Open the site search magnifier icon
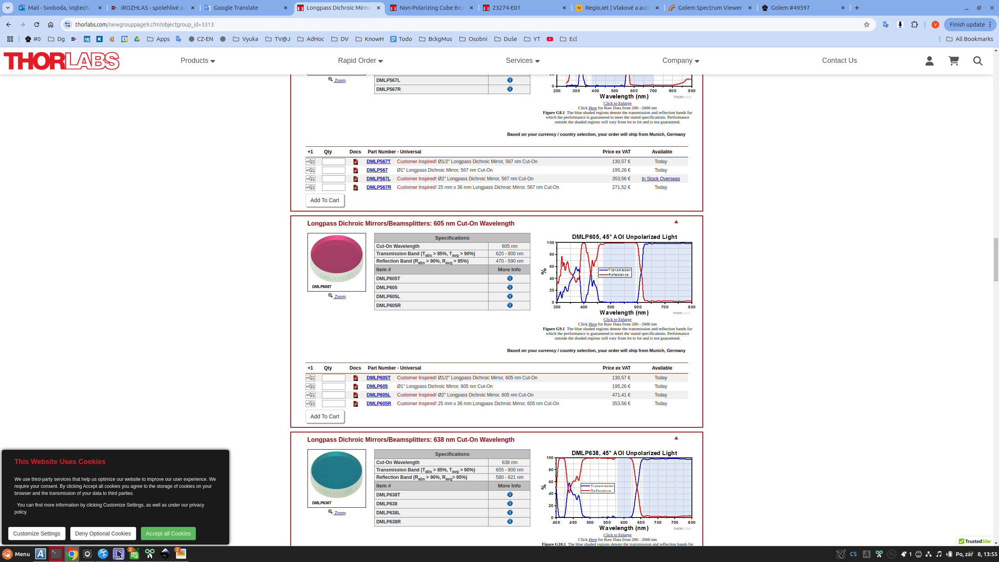 point(978,61)
